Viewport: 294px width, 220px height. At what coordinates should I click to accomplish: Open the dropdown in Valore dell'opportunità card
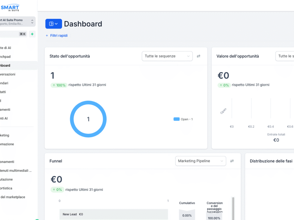point(284,56)
